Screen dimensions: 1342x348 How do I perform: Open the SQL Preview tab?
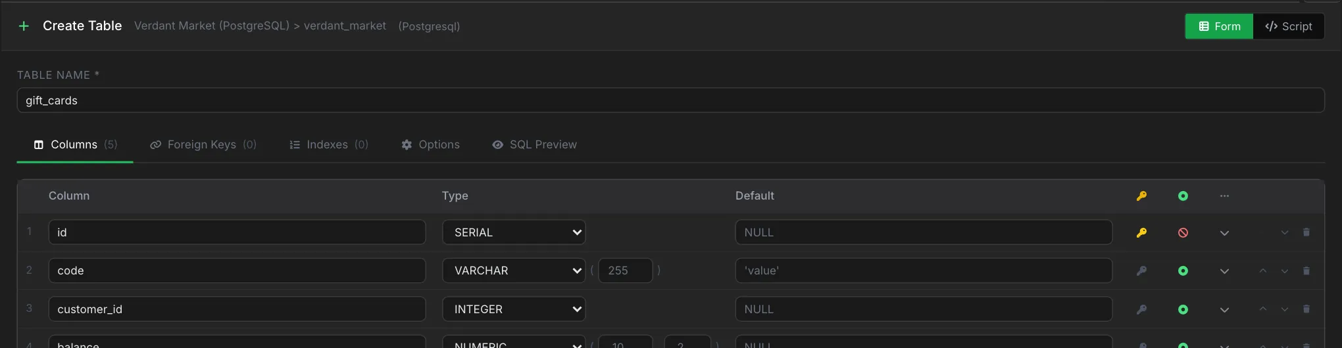point(534,144)
